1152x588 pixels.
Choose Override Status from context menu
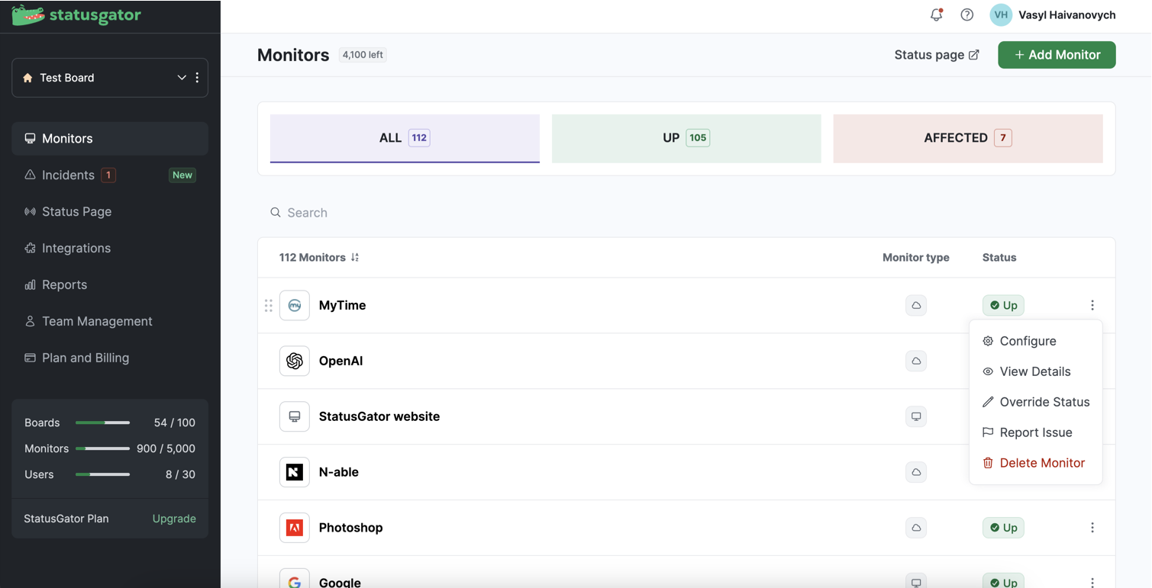1035,402
